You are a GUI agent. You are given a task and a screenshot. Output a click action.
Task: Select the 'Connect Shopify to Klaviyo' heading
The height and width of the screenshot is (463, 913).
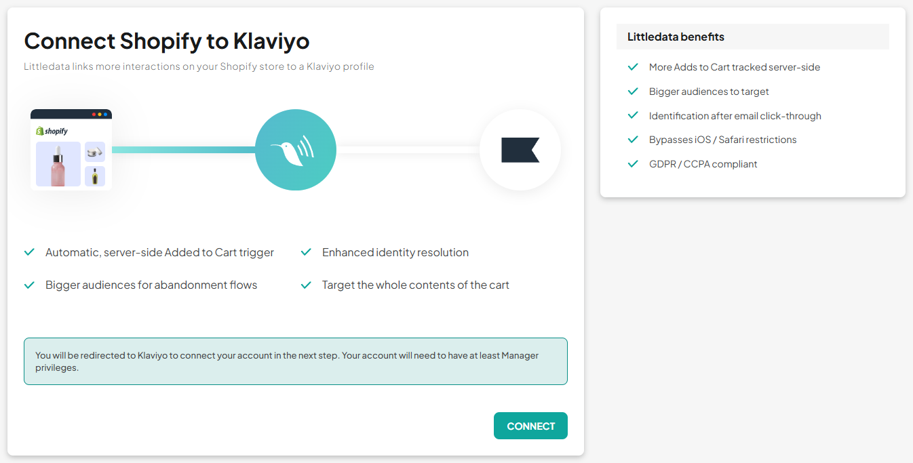(x=167, y=41)
